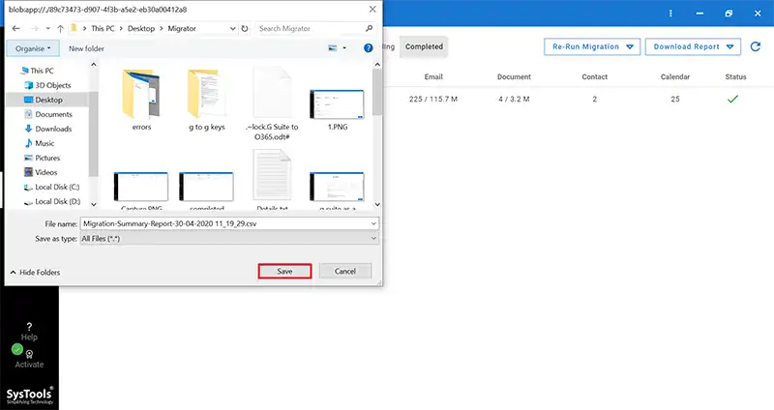Click the Calendar column header

(x=674, y=77)
